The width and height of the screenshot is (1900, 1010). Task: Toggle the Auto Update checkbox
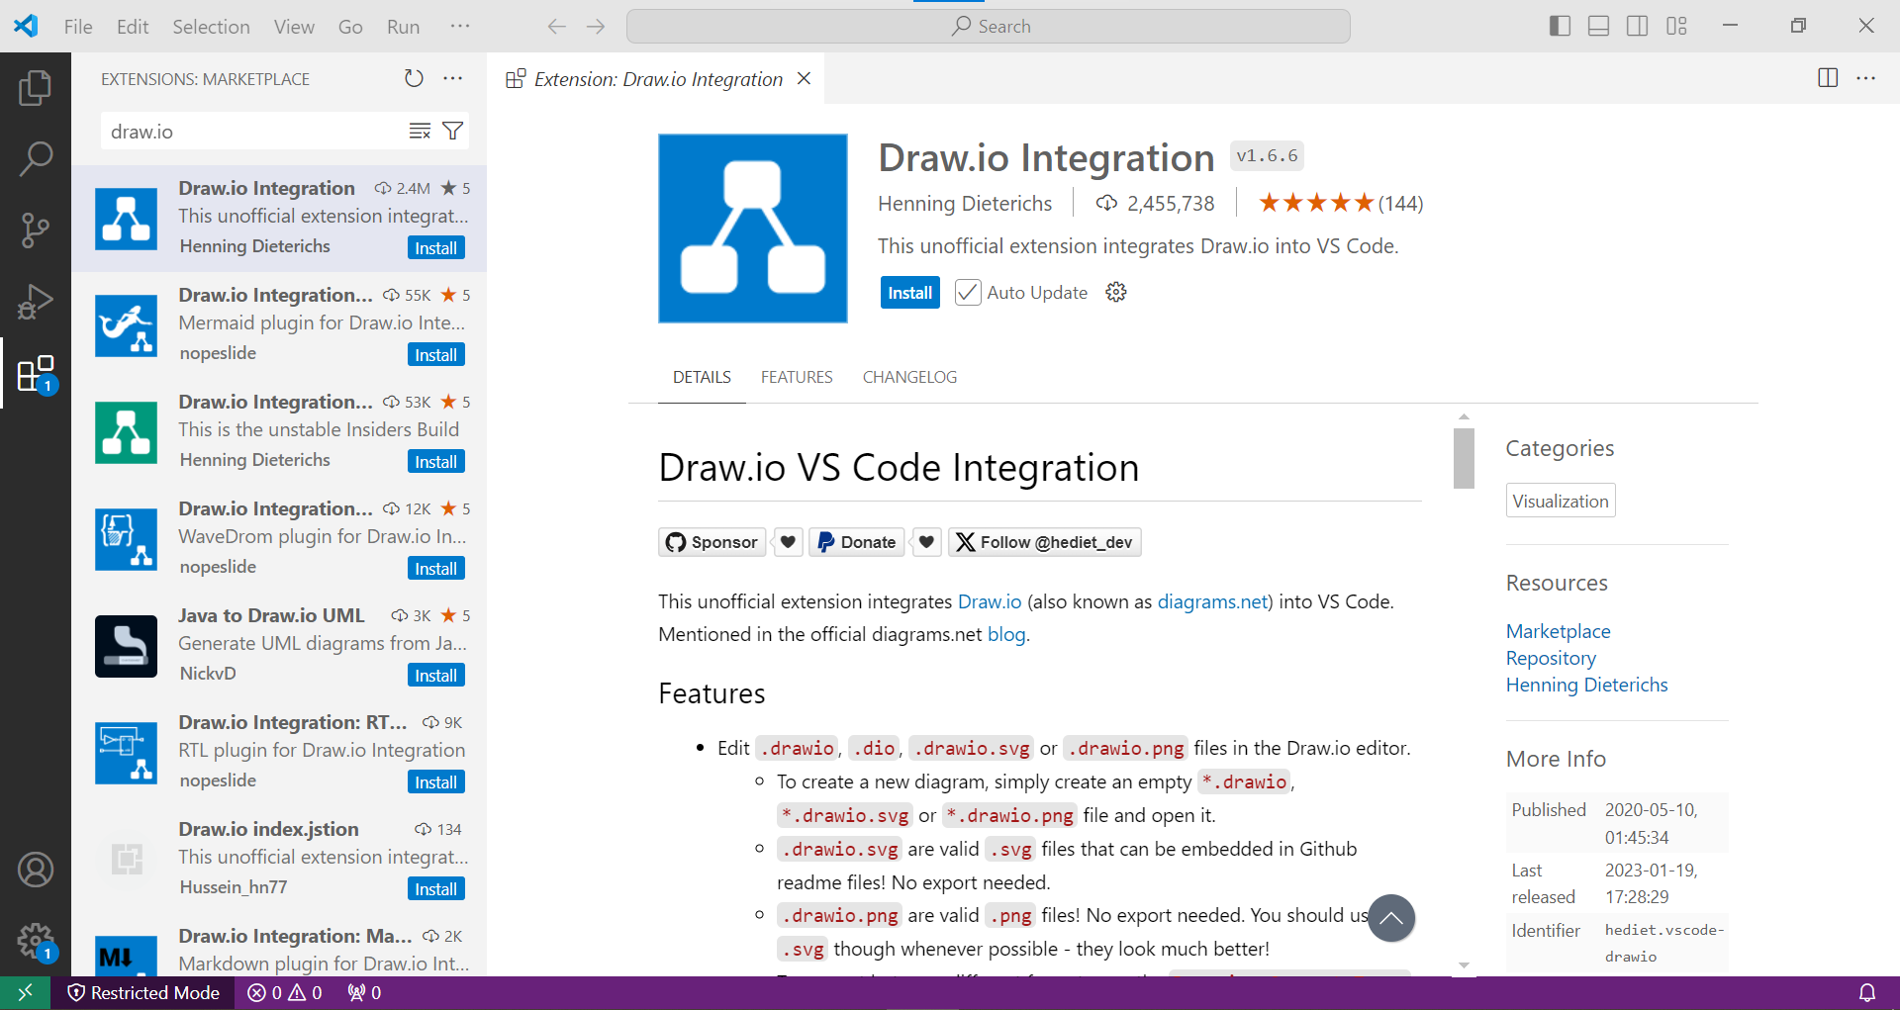click(x=968, y=293)
